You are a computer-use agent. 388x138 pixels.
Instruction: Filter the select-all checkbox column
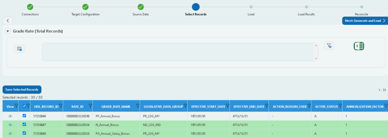(x=28, y=106)
